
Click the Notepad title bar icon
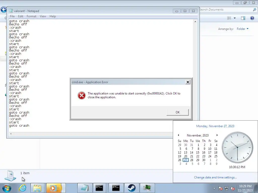click(x=11, y=11)
